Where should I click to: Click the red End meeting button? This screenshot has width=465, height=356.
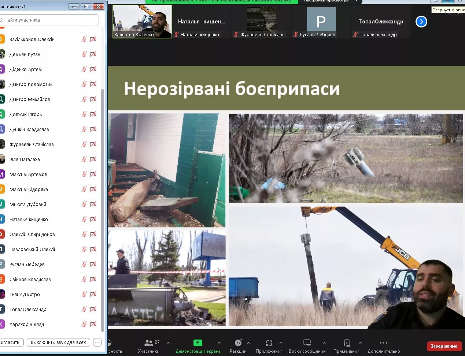pyautogui.click(x=444, y=346)
